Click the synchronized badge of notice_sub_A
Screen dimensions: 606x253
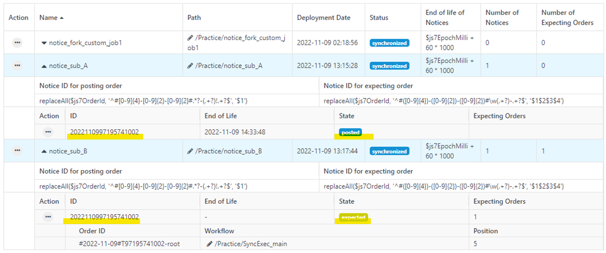pos(389,66)
